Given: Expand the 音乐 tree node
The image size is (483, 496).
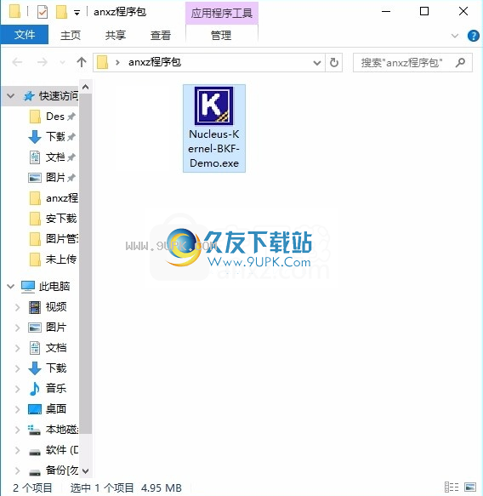Looking at the screenshot, I should 17,389.
